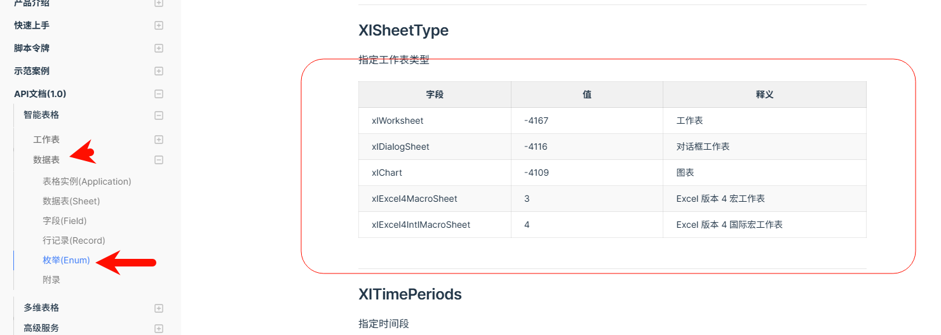Collapse the API文档(1.0) section minus icon

tap(159, 94)
